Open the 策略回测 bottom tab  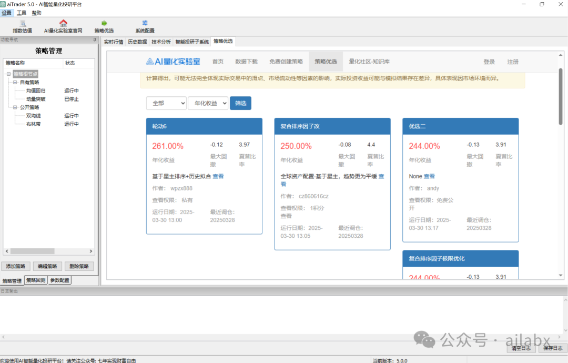35,280
